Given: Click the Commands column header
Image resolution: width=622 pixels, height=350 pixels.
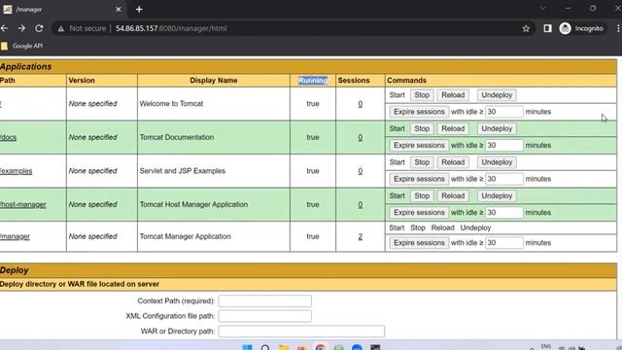Looking at the screenshot, I should pos(406,81).
